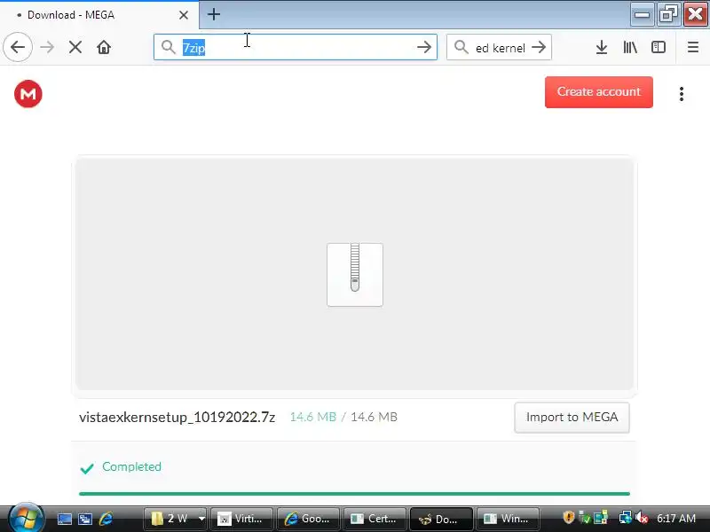Open the network status tray icon
This screenshot has width=710, height=532.
[x=625, y=518]
